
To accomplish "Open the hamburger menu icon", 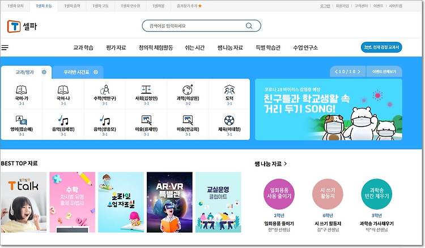I will pyautogui.click(x=5, y=47).
